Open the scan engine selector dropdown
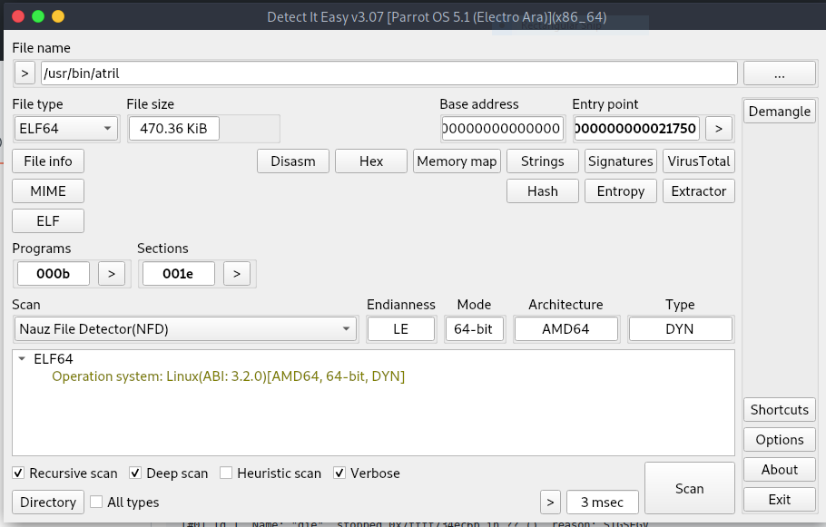Image resolution: width=826 pixels, height=527 pixels. coord(345,328)
